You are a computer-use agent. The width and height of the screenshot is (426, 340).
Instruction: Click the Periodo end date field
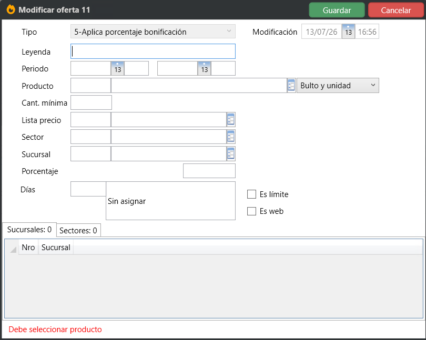tap(177, 68)
